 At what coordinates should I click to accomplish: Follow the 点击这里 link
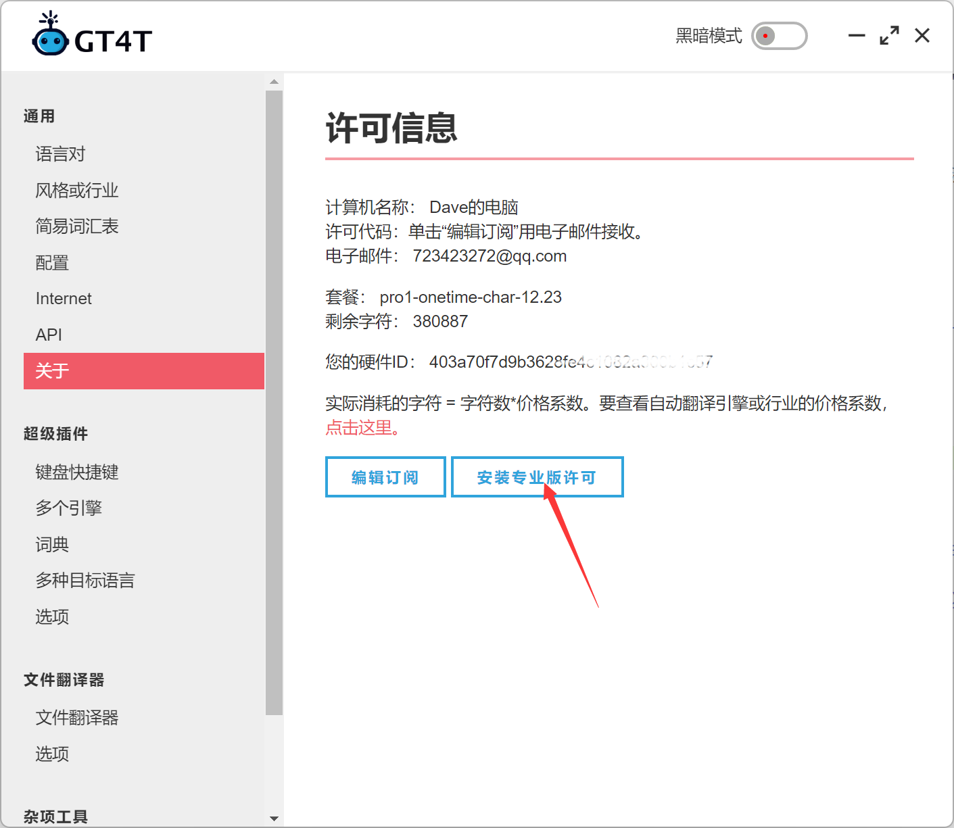coord(362,428)
